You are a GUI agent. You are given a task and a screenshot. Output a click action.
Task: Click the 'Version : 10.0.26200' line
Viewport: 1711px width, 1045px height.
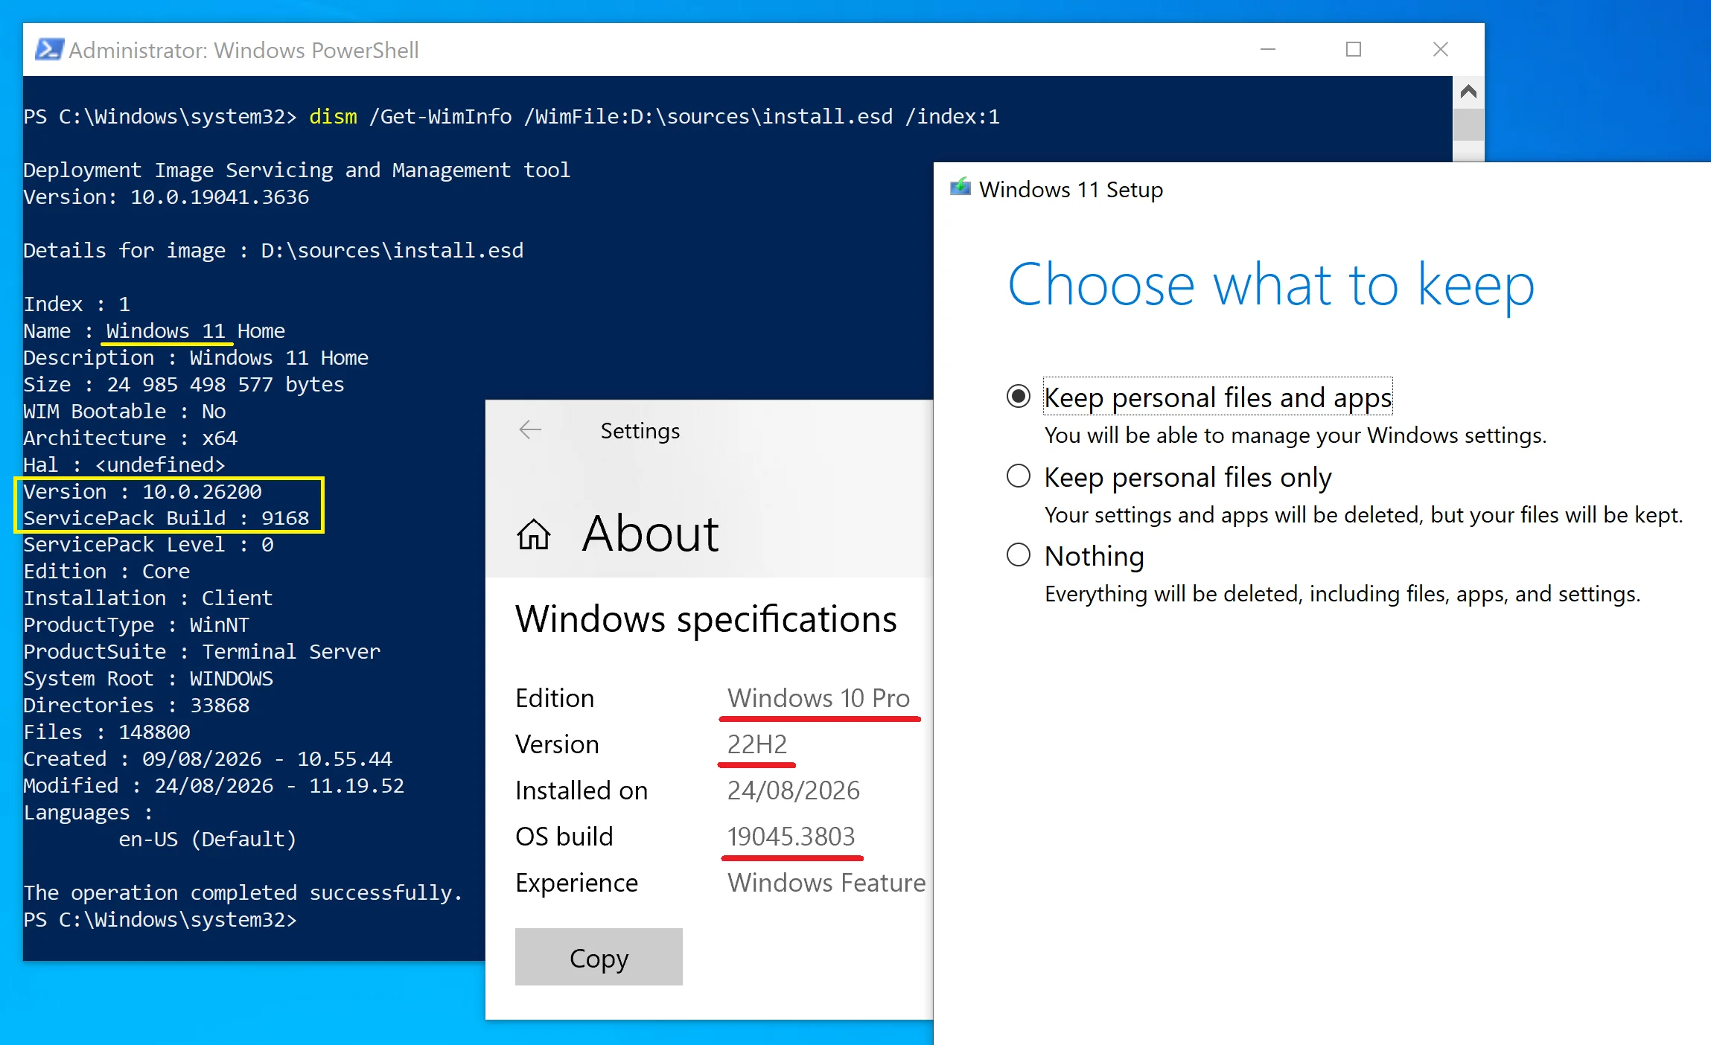tap(142, 492)
